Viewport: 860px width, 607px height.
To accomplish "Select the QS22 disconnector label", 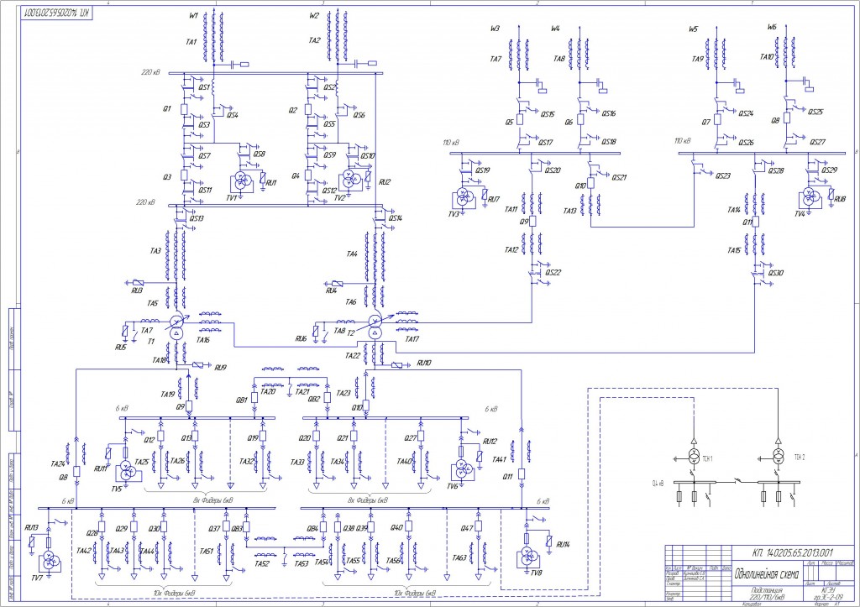I will [x=553, y=273].
